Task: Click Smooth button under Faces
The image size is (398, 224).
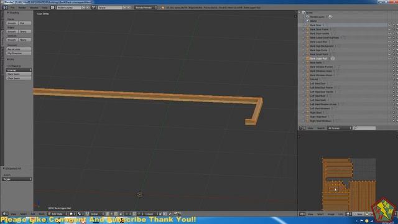Action: pyautogui.click(x=12, y=23)
